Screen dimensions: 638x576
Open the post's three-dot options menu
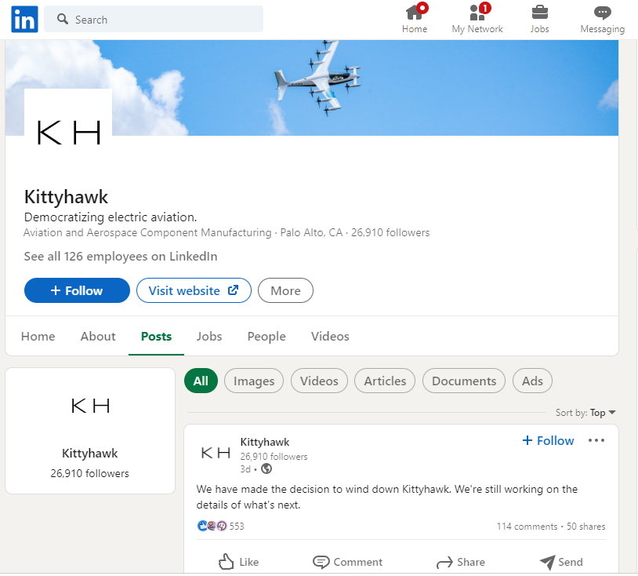coord(596,440)
